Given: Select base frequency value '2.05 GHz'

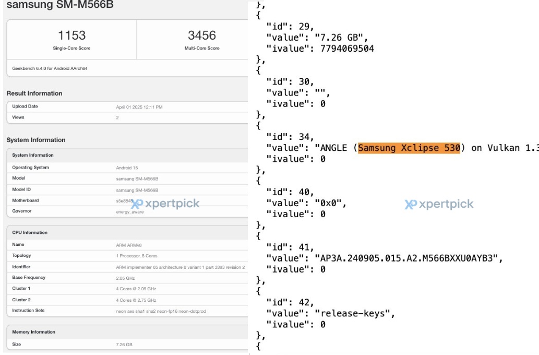Looking at the screenshot, I should tap(125, 278).
